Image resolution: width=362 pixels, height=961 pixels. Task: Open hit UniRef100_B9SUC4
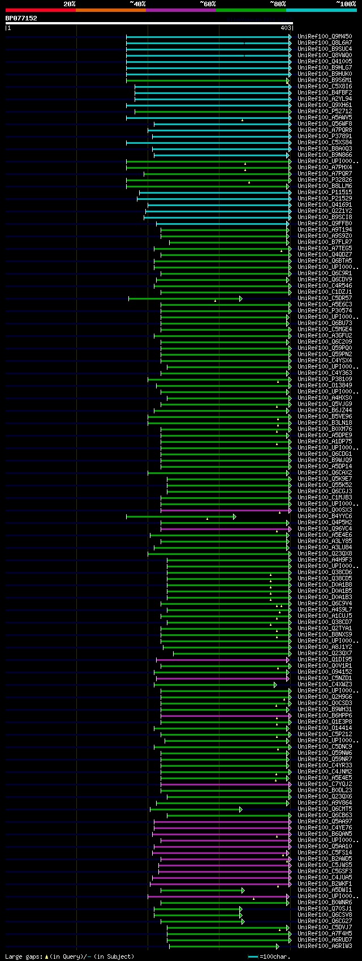(325, 49)
